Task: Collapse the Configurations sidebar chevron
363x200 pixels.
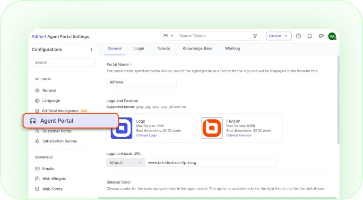Action: [91, 50]
